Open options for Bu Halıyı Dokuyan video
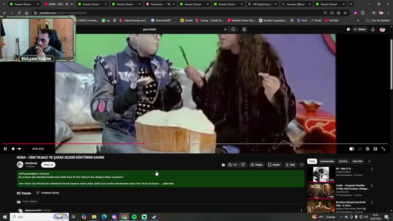Image resolution: width=393 pixels, height=221 pixels. (372, 203)
